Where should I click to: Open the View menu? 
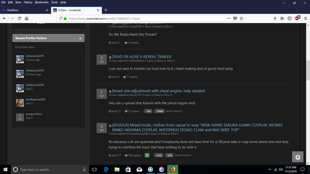(x=18, y=2)
